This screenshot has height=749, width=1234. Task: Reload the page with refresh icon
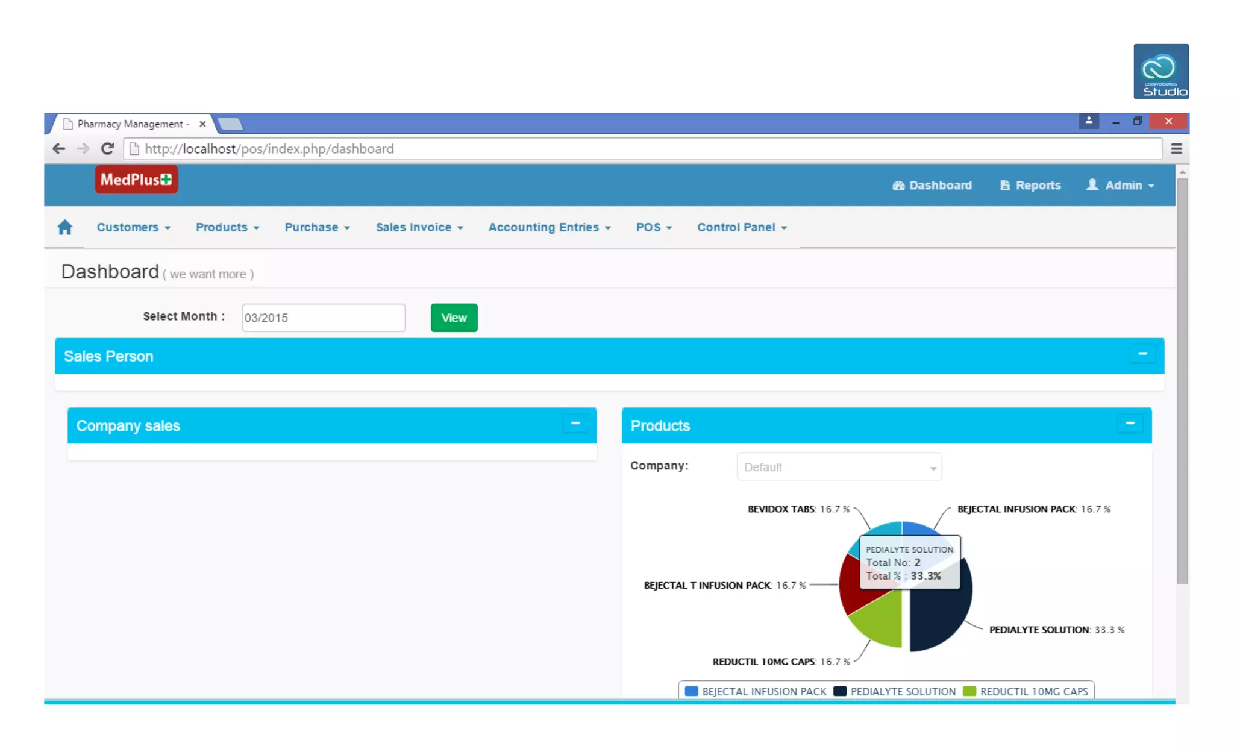pos(107,149)
